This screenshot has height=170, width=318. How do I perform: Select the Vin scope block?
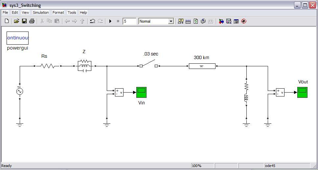141,93
